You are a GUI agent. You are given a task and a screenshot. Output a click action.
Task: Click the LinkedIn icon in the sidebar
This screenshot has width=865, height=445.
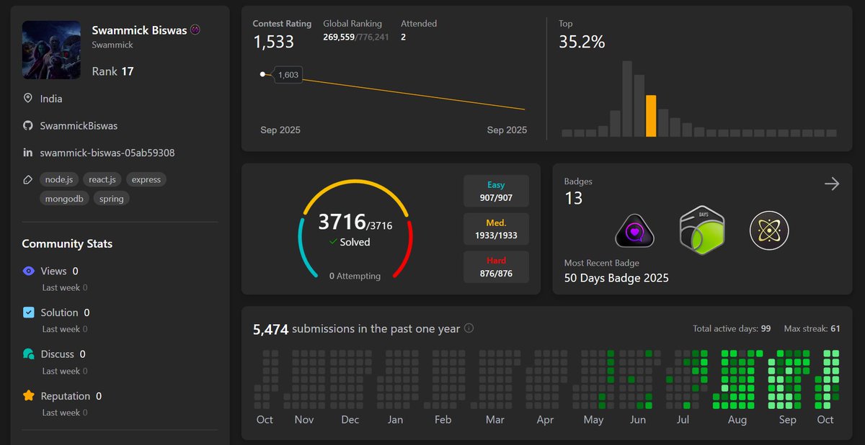tap(28, 153)
